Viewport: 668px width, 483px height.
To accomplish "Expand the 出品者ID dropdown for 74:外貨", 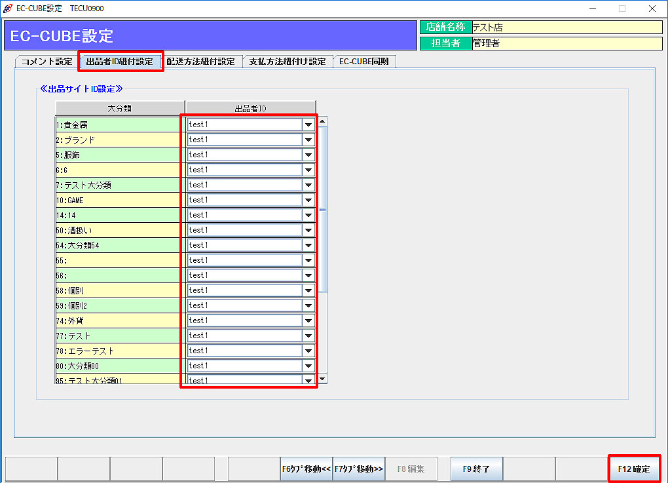I will 308,320.
